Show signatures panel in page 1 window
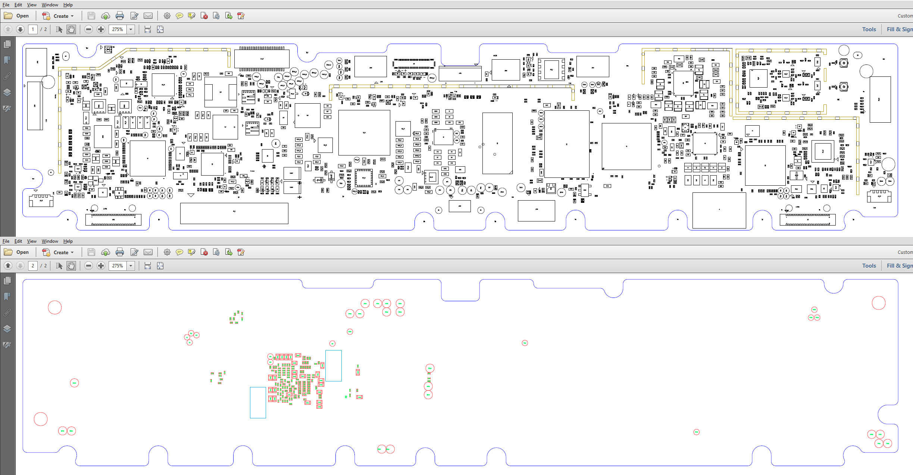 coord(7,108)
